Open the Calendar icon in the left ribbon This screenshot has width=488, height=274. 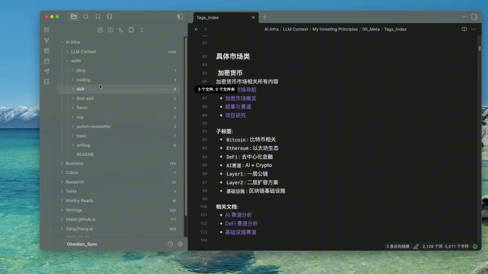[47, 61]
